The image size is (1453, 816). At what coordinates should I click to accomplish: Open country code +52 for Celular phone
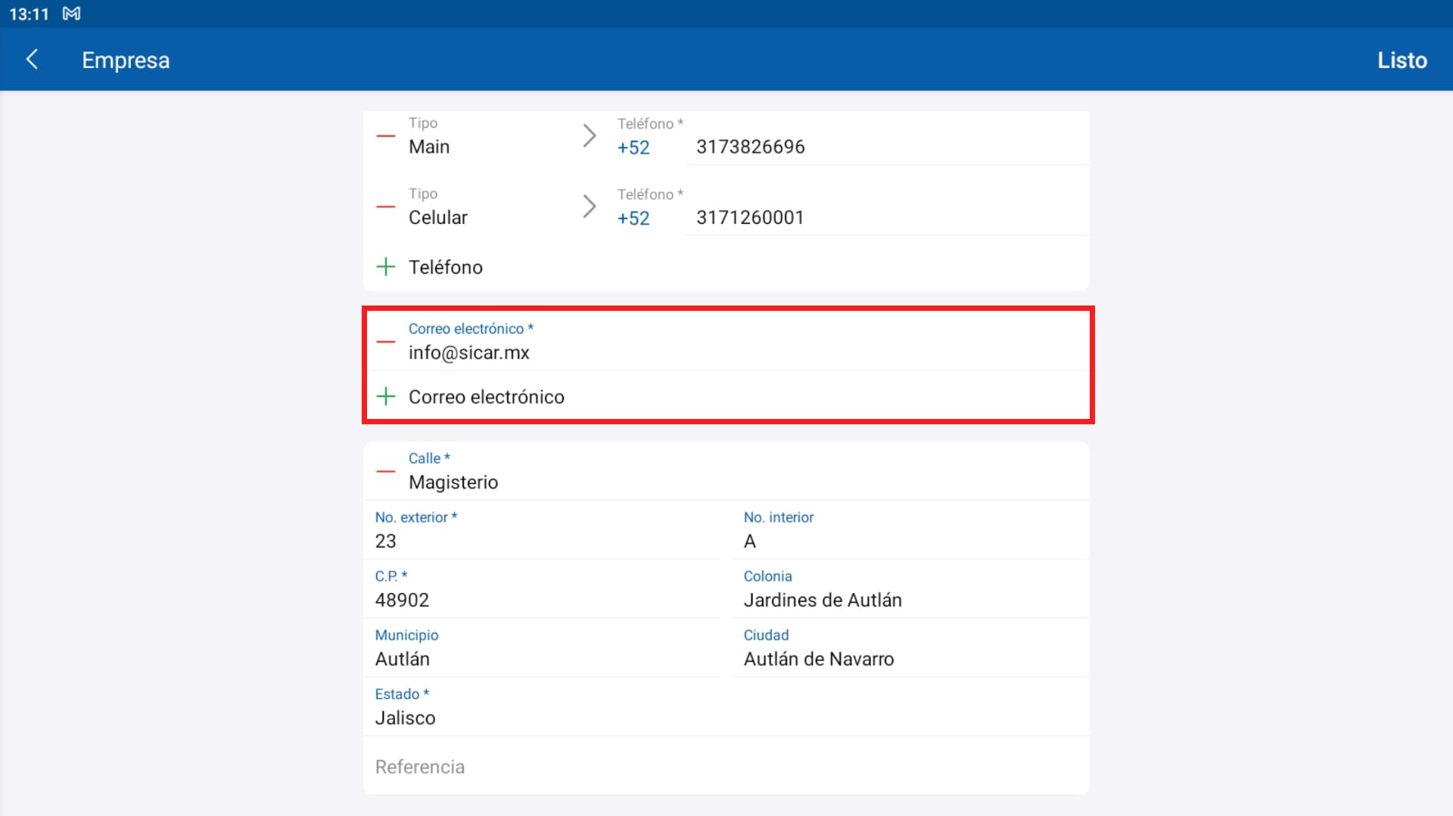633,219
